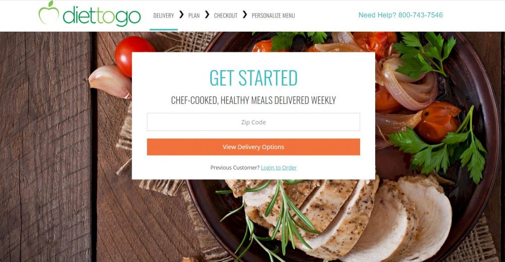Click the chef-cooked healthy meals subtitle
The height and width of the screenshot is (262, 505).
tap(254, 100)
